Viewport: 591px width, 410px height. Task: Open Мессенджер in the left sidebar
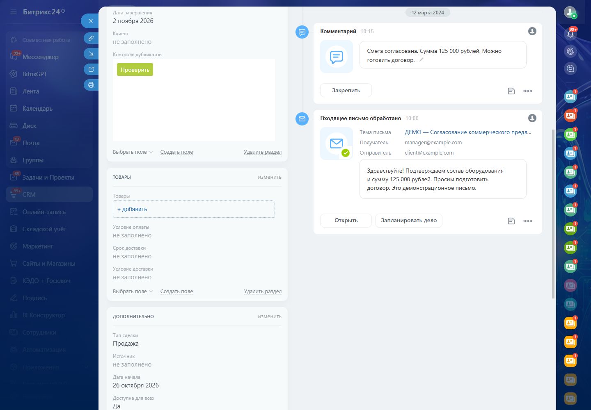[x=40, y=57]
